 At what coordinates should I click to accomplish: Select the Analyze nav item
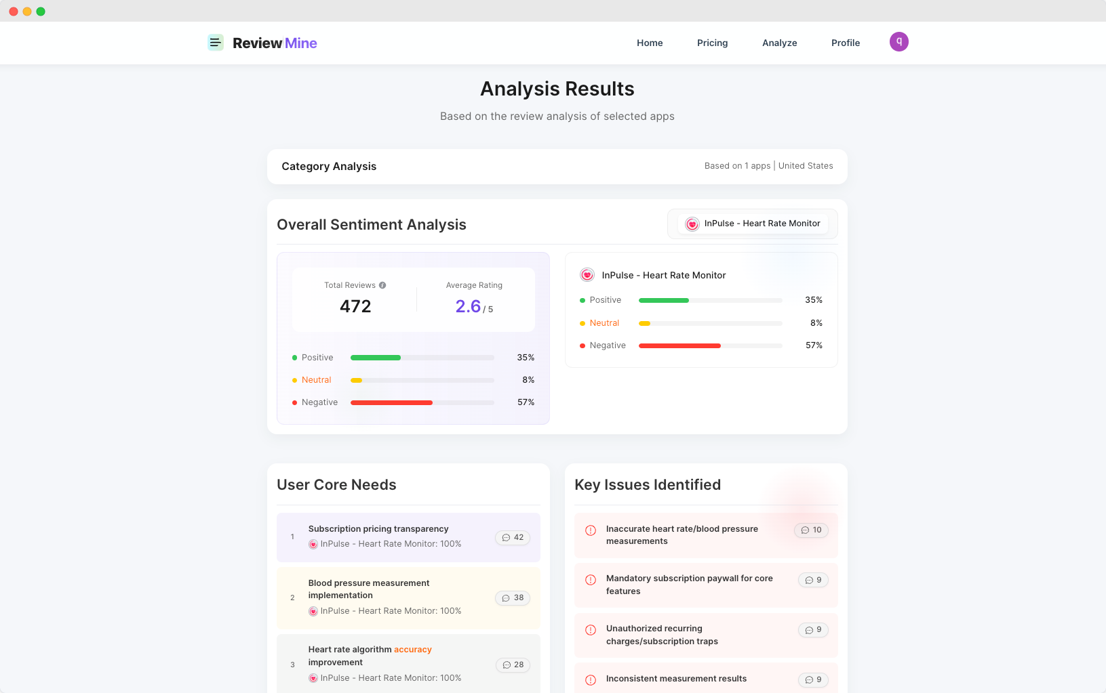click(779, 43)
